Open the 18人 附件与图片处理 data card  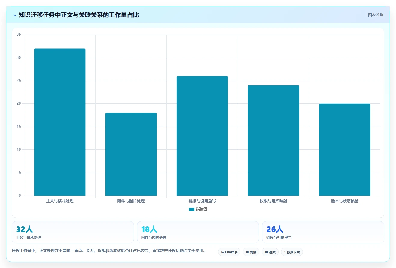click(198, 232)
